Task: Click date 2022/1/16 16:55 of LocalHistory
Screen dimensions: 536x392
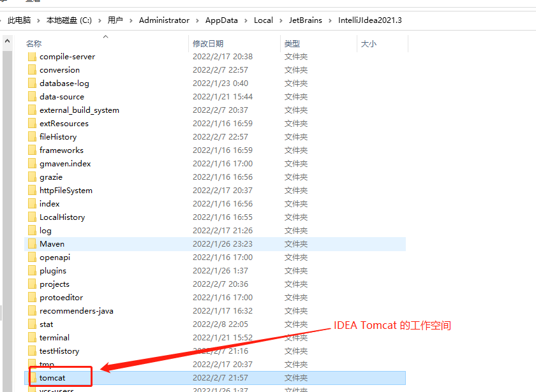Action: 223,217
